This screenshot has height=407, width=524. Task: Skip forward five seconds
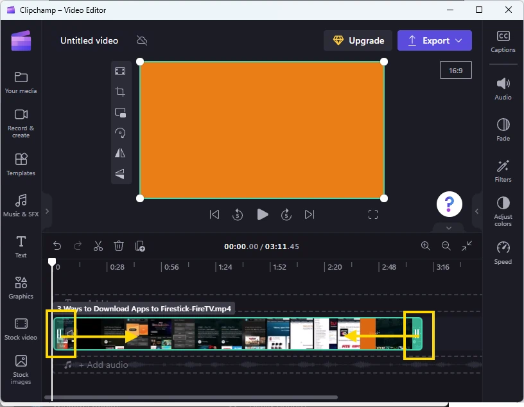click(x=286, y=214)
